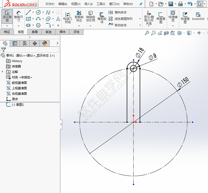
Task: Toggle Rapid Sketch (快速草图)
Action: point(185,18)
